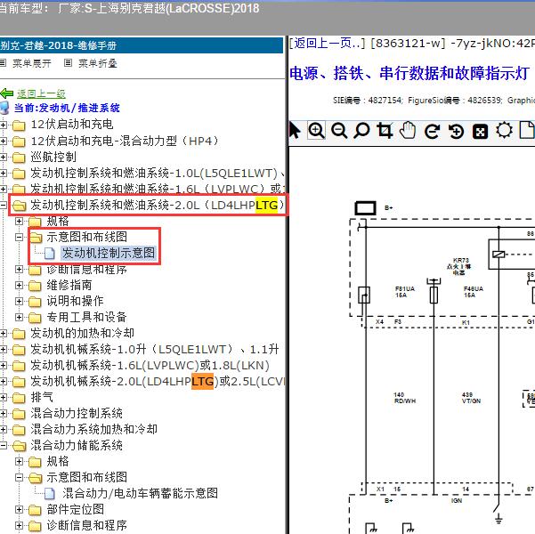Click the 菜单折叠 list icon

click(69, 63)
